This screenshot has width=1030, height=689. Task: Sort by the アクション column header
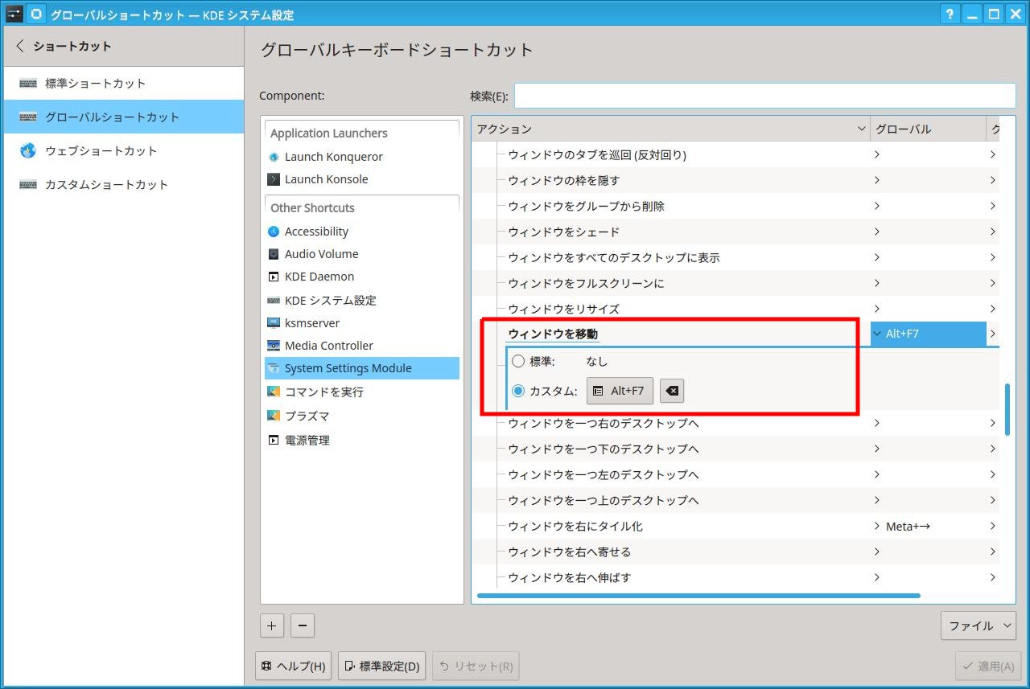(x=670, y=129)
